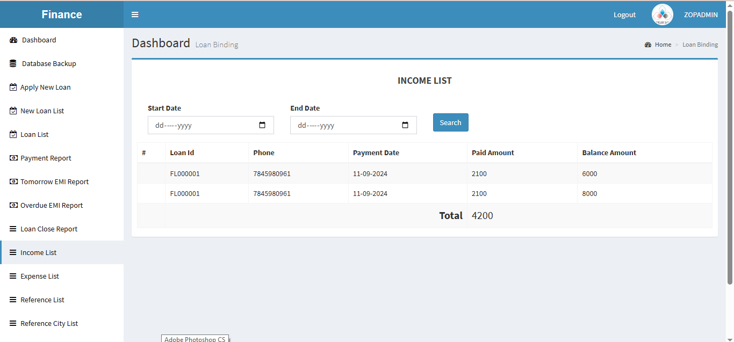The image size is (734, 342).
Task: Click the Apply New Loan calendar icon
Action: pyautogui.click(x=13, y=88)
